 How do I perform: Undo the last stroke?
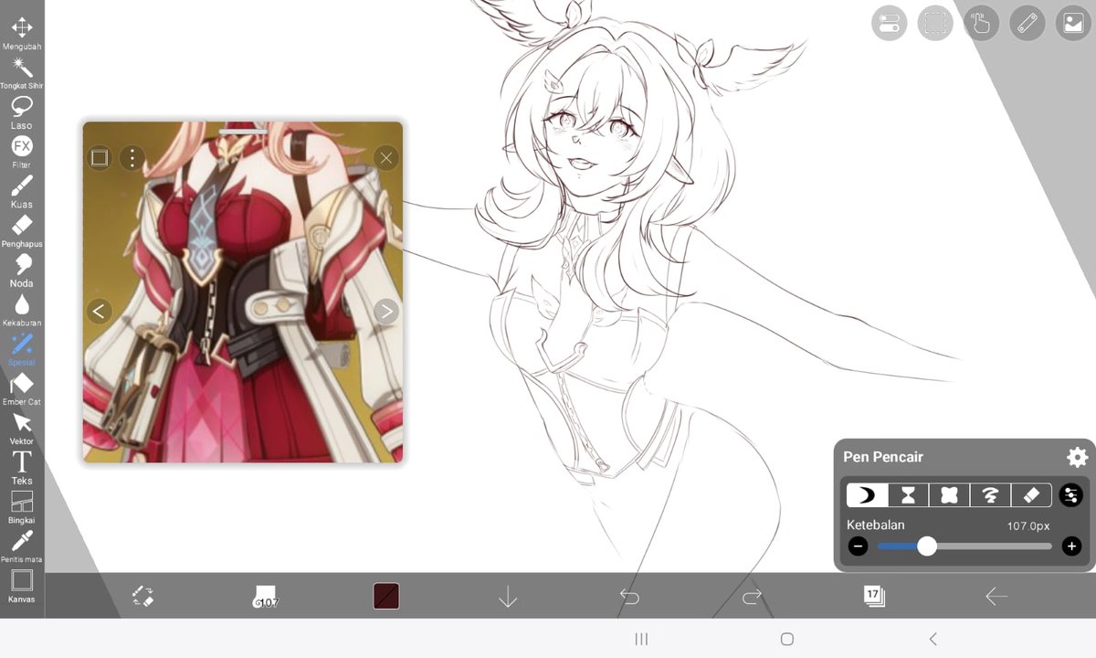tap(629, 597)
